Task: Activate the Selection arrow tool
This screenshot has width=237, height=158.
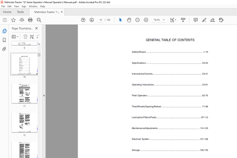Action: point(120,20)
